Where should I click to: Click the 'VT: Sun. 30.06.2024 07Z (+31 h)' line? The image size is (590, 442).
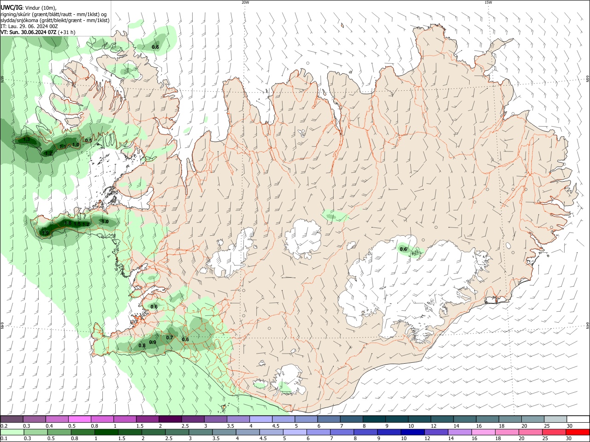(x=38, y=32)
